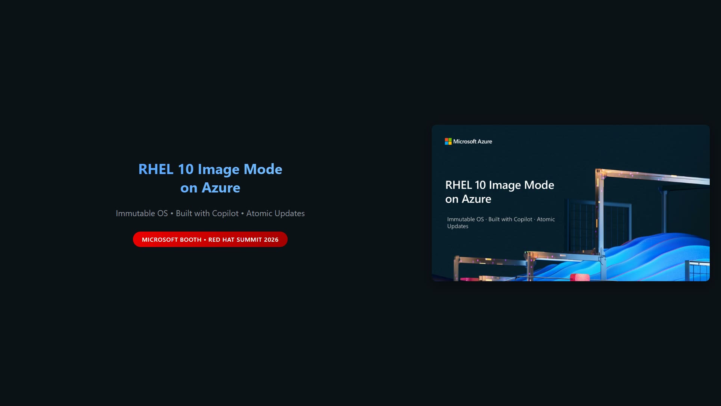Click the Microsoft Booth Red Hat Summit 2026 badge
This screenshot has width=721, height=406.
(x=210, y=239)
